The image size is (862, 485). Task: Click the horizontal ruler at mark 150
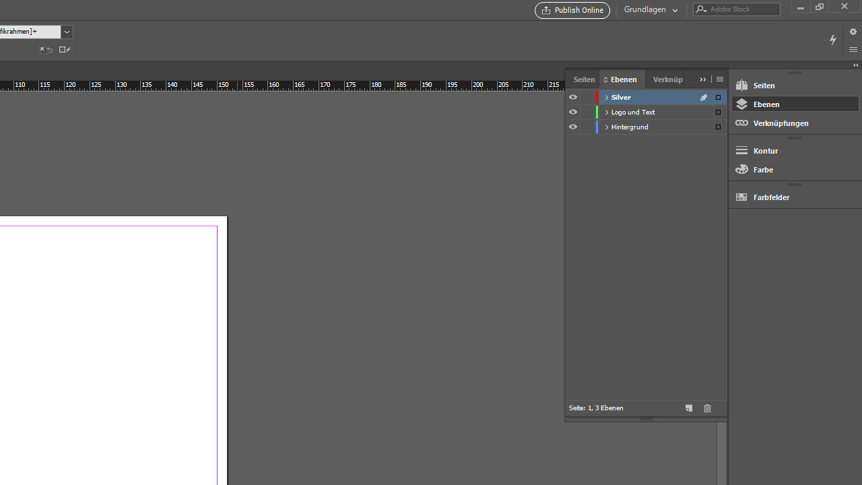(x=224, y=86)
